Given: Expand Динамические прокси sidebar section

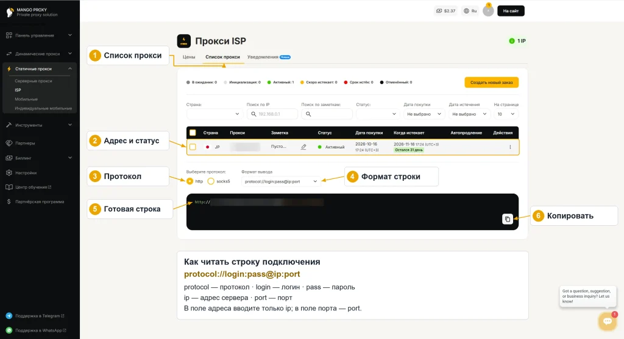Looking at the screenshot, I should click(70, 54).
